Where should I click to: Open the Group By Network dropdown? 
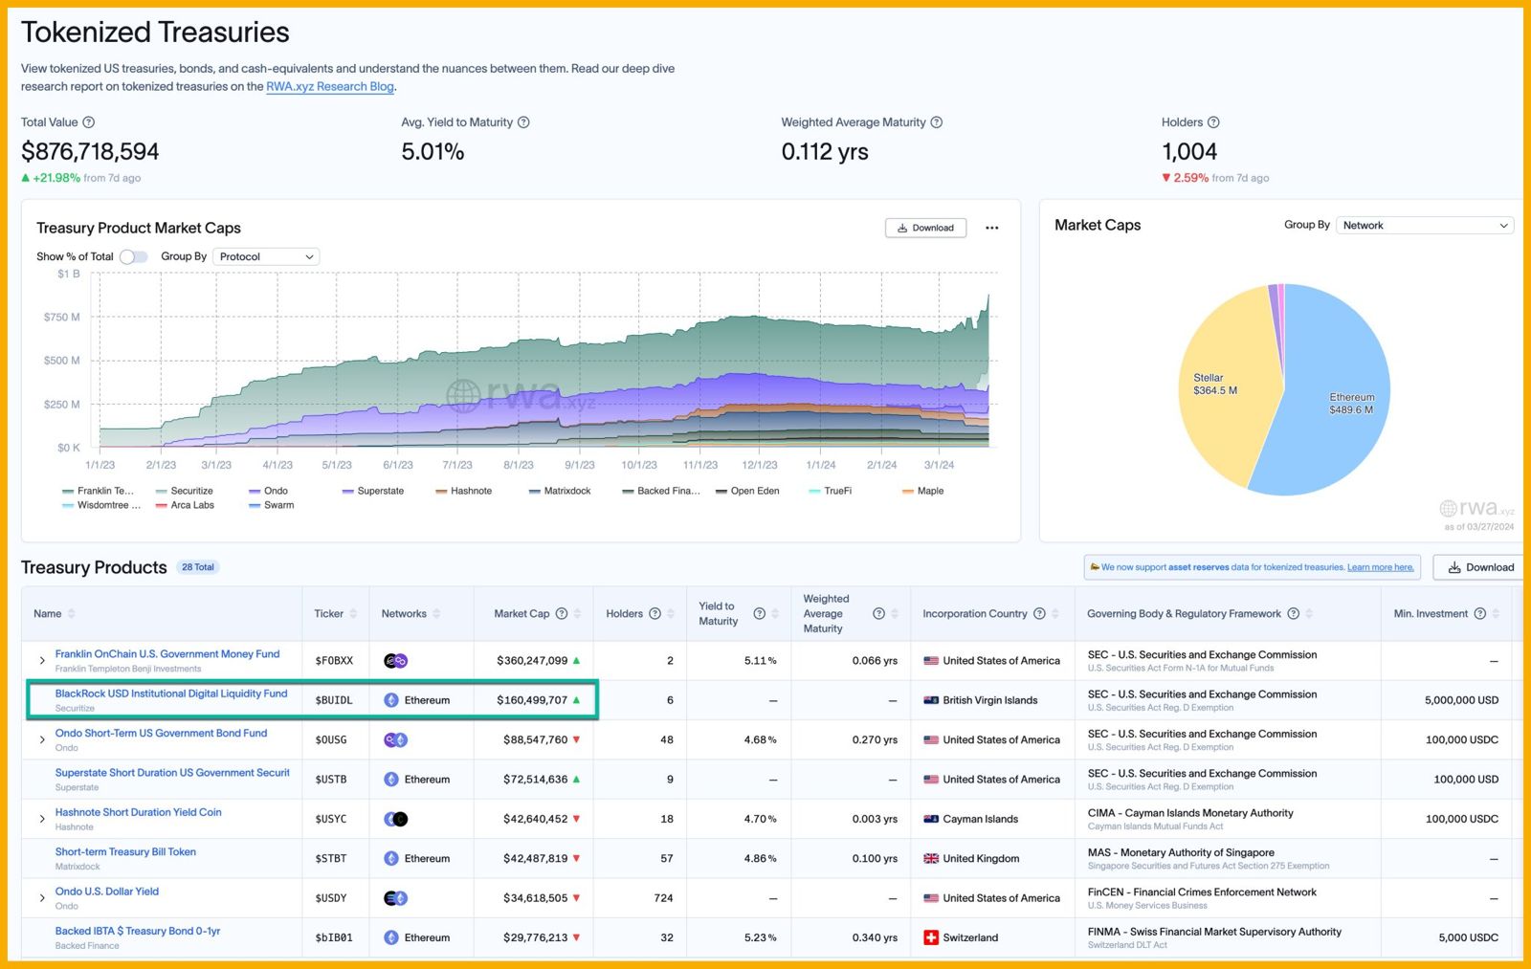pyautogui.click(x=1425, y=226)
